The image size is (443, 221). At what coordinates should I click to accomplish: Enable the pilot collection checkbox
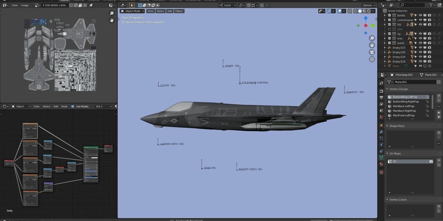point(389,29)
